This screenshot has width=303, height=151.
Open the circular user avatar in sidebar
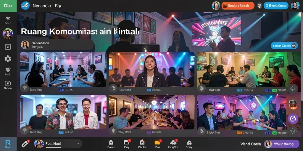point(8,34)
